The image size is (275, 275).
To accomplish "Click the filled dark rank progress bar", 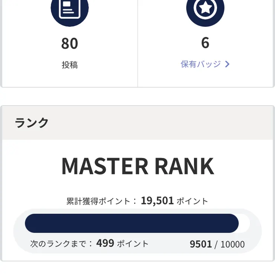I will (132, 223).
